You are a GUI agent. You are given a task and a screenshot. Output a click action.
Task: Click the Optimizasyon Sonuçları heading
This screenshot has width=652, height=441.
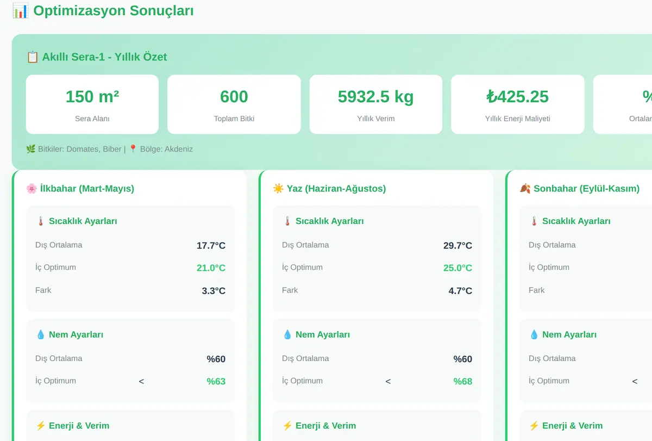pyautogui.click(x=114, y=10)
